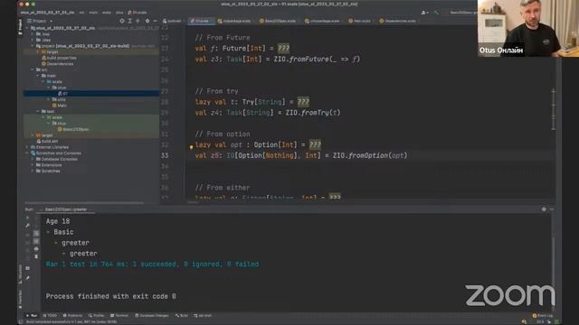Click the 'Ran 1 test in 764 ms' result line
Image resolution: width=579 pixels, height=325 pixels.
[152, 265]
